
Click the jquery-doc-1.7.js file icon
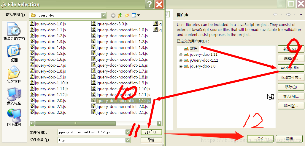coord(32,65)
